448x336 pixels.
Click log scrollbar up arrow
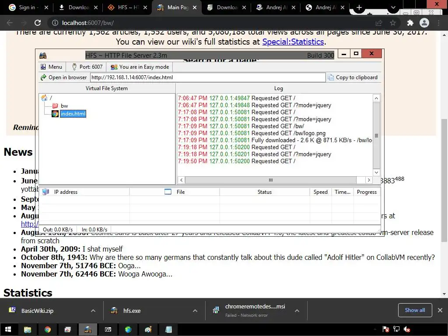(376, 98)
